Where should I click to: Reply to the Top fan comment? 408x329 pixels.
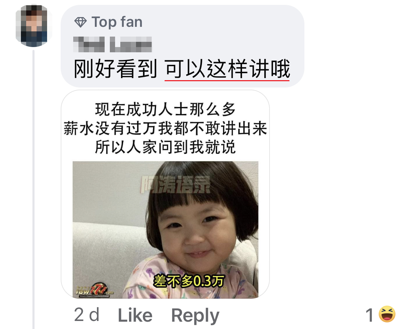pyautogui.click(x=195, y=316)
